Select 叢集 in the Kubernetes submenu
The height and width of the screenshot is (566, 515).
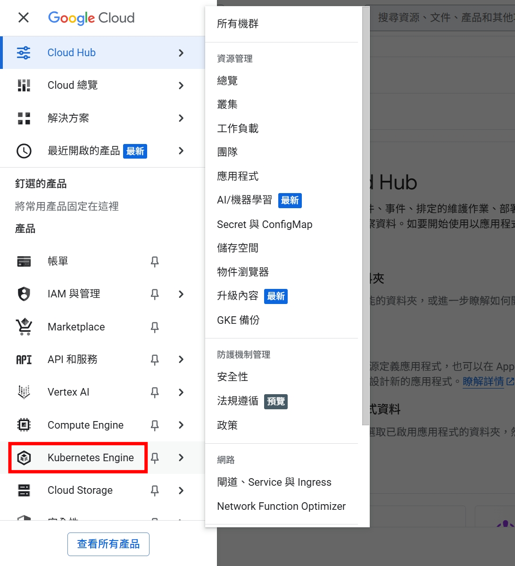(227, 104)
